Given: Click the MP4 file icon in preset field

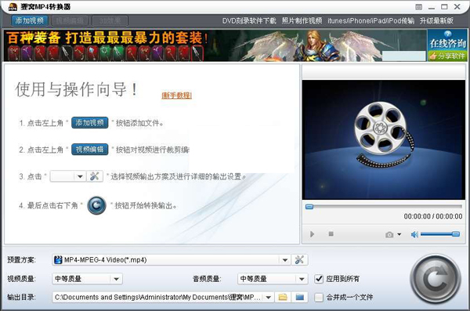Looking at the screenshot, I should click(x=58, y=260).
